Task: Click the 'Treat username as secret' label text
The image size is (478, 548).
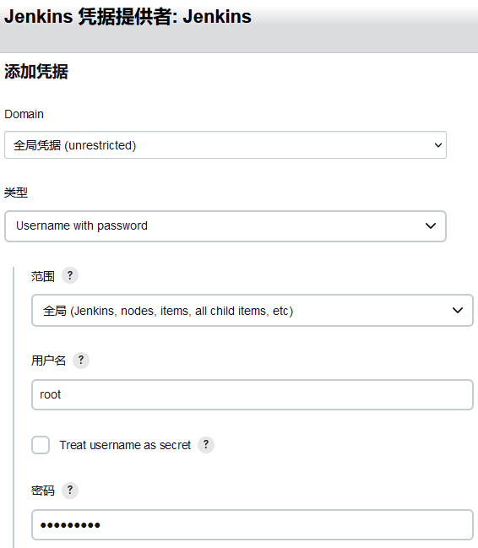Action: (x=125, y=445)
